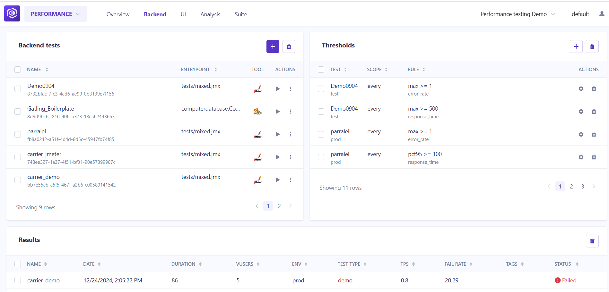Check the Gatling_Boilerplate test row
The height and width of the screenshot is (292, 609).
pyautogui.click(x=18, y=112)
